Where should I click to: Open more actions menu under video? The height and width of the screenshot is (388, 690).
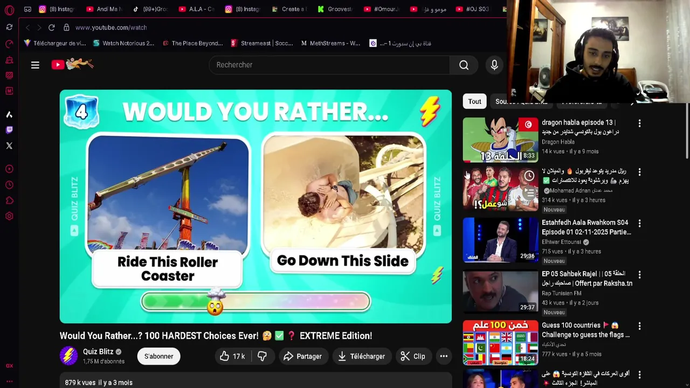click(444, 356)
